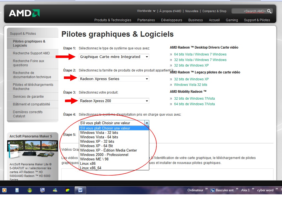This screenshot has width=282, height=212.
Task: Click the search magnifier icon
Action: tap(269, 11)
